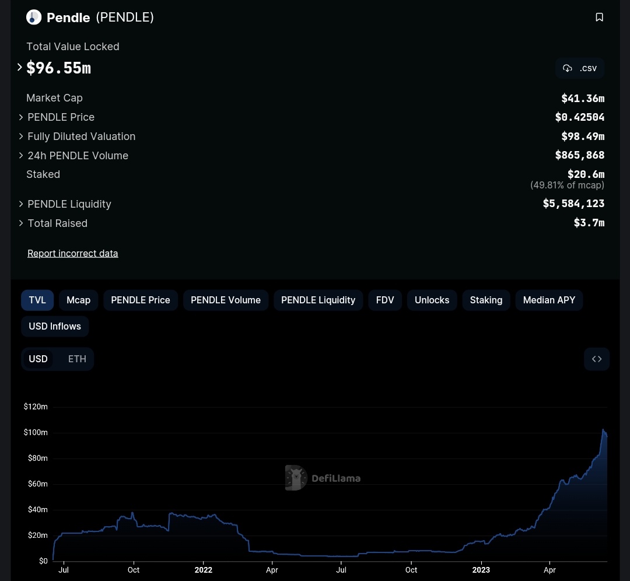Click the $98.49m FDV value
Screen dimensions: 630x581
coord(583,136)
